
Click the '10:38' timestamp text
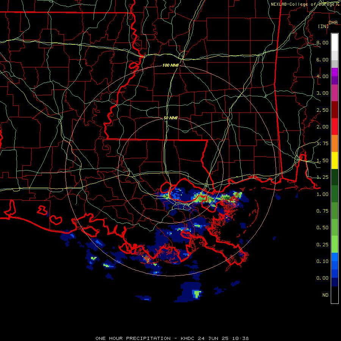(240, 338)
